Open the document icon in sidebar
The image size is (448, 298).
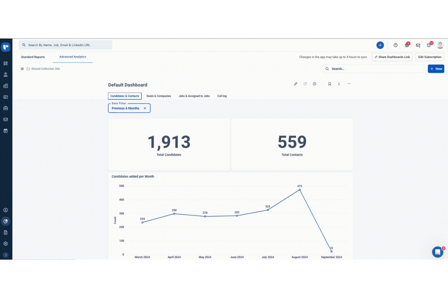(x=5, y=232)
